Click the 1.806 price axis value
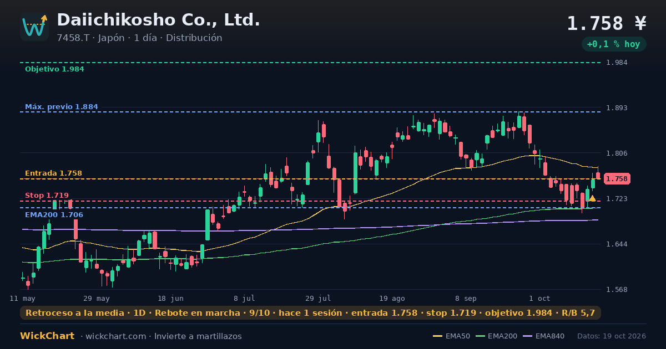666x349 pixels. point(617,153)
